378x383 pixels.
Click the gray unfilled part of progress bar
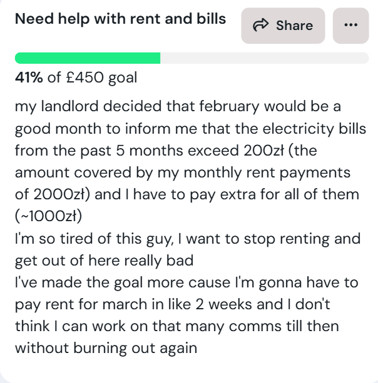pyautogui.click(x=263, y=59)
